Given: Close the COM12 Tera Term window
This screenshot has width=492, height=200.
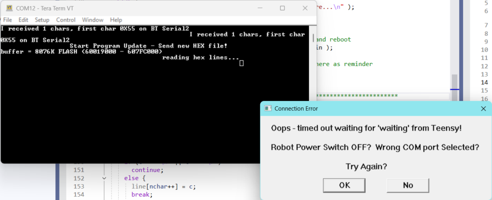Looking at the screenshot, I should coord(305,8).
